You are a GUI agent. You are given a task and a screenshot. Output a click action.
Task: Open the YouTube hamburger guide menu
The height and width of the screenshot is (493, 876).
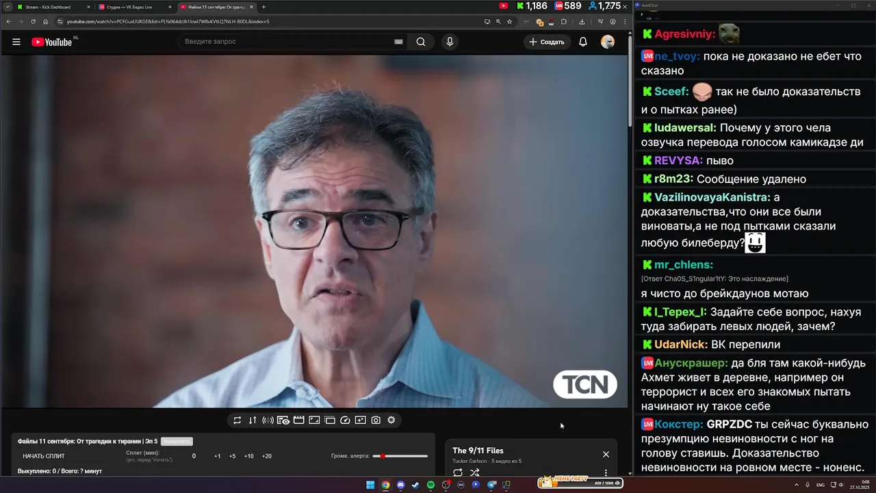click(16, 42)
